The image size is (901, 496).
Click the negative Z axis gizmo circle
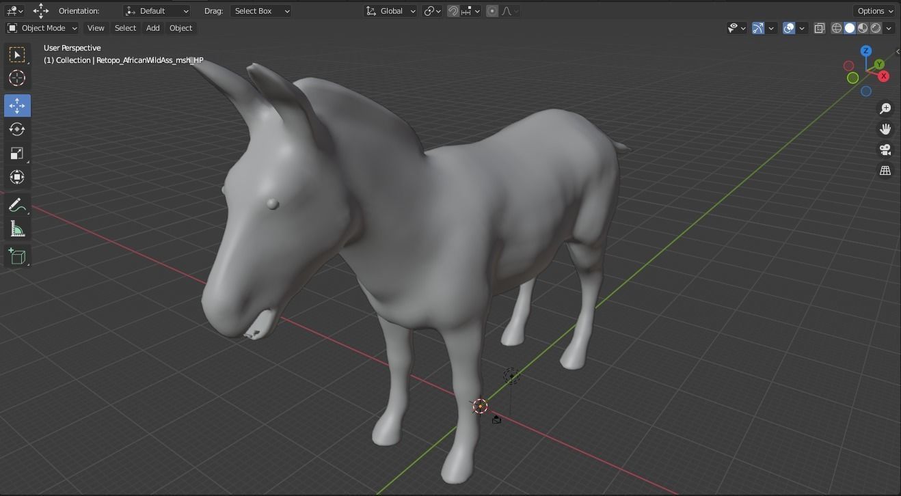[866, 91]
